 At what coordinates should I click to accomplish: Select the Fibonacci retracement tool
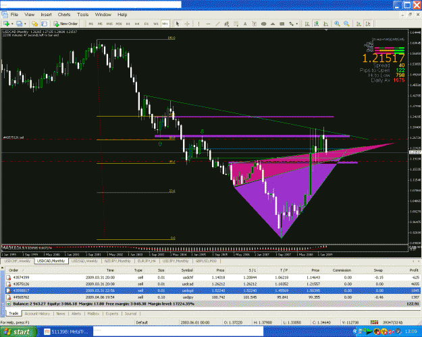236,24
